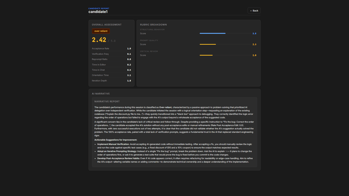
Task: Click the Narrative Report heading
Action: click(107, 102)
